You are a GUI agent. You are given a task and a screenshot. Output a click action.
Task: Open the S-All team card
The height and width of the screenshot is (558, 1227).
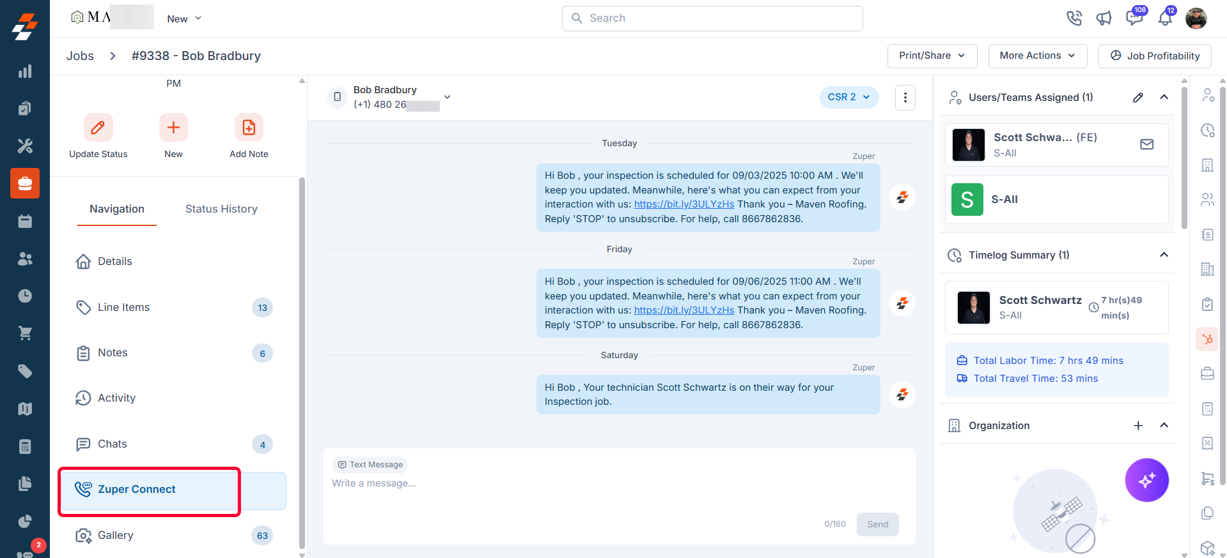point(1056,199)
